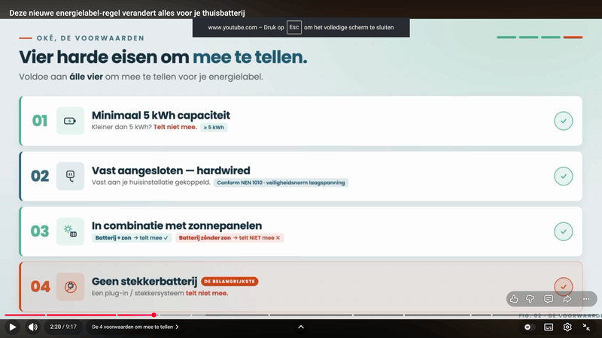Click the 'Minimaal 5 kWh capaciteit' heading
The image size is (602, 338).
point(161,116)
